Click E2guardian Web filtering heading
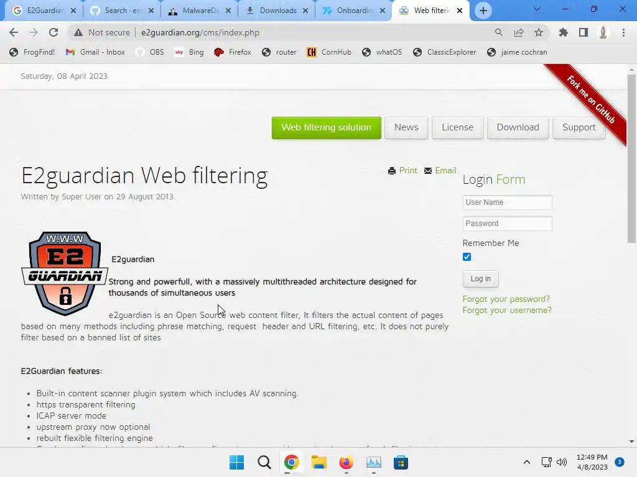The image size is (637, 477). (144, 176)
